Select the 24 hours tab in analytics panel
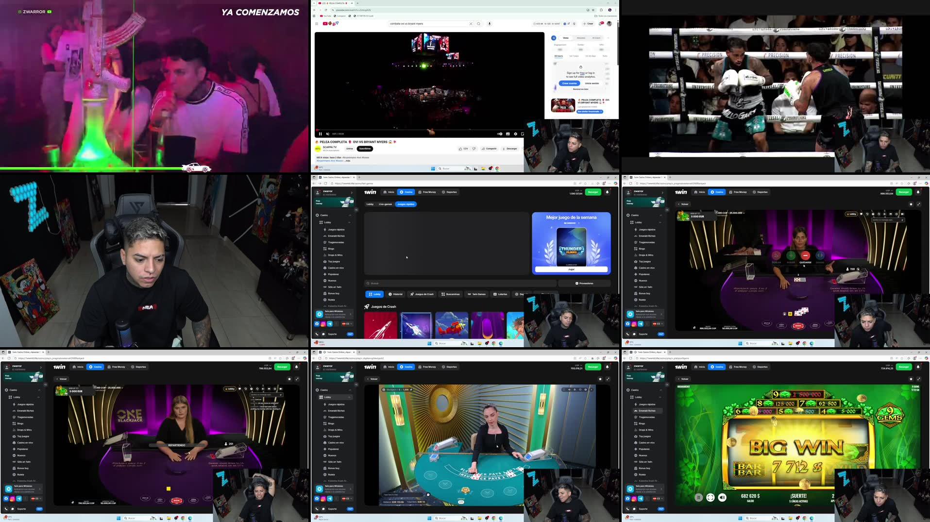The width and height of the screenshot is (930, 522). [558, 56]
